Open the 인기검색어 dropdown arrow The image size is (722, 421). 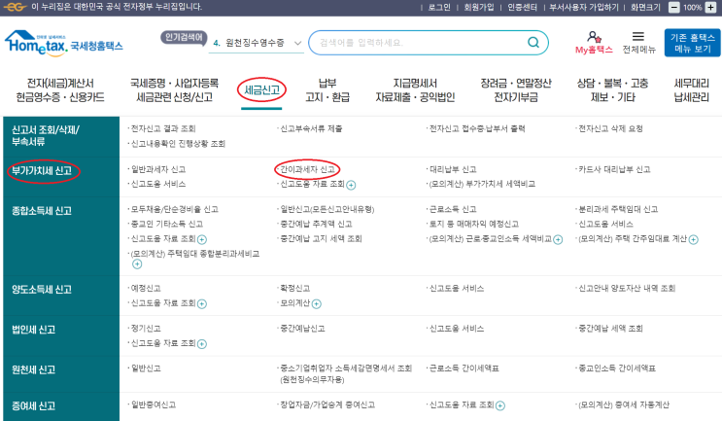click(x=298, y=44)
